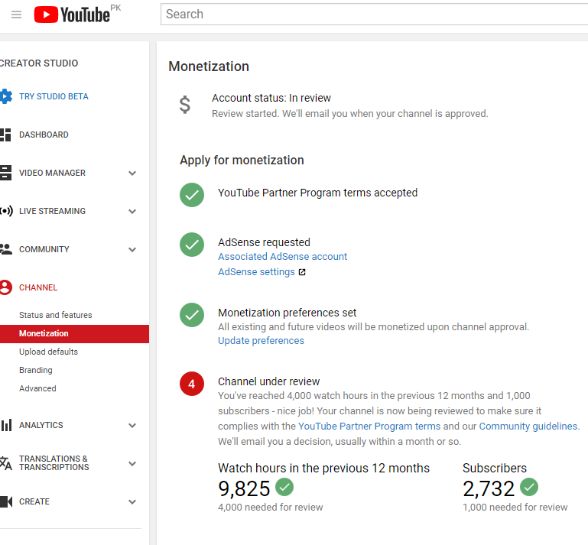
Task: Open CHANNEL section
Action: 38,287
